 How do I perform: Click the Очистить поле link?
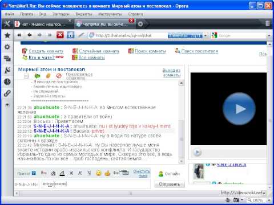[142, 173]
